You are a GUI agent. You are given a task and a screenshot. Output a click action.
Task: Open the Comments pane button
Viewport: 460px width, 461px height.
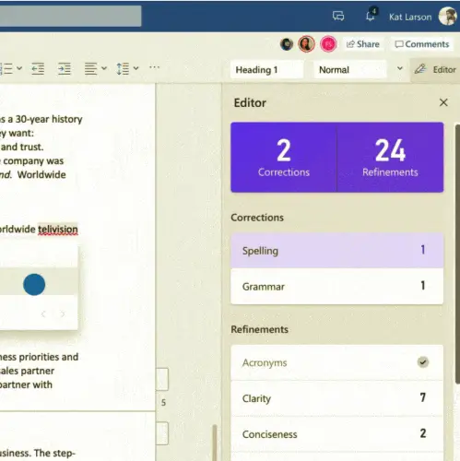[x=422, y=44]
